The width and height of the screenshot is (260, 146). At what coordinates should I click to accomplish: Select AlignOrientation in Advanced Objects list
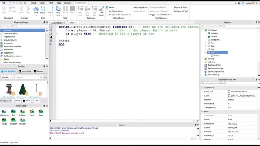(x=11, y=34)
